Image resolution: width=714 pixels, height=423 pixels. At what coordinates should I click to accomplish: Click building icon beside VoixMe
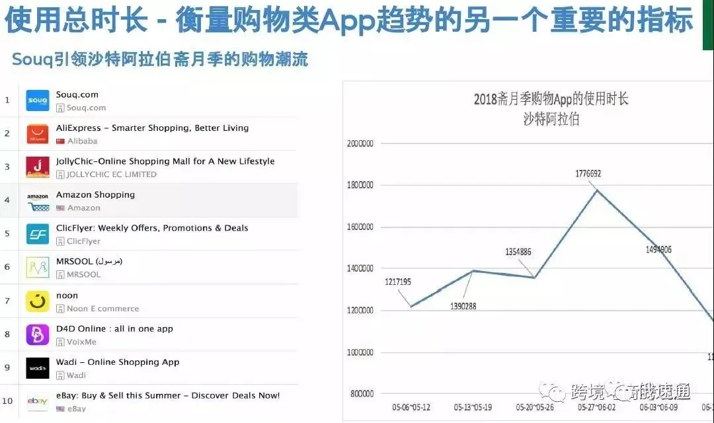coord(60,342)
